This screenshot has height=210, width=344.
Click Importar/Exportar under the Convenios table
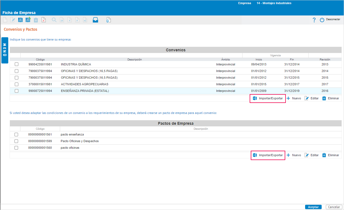[x=268, y=99]
